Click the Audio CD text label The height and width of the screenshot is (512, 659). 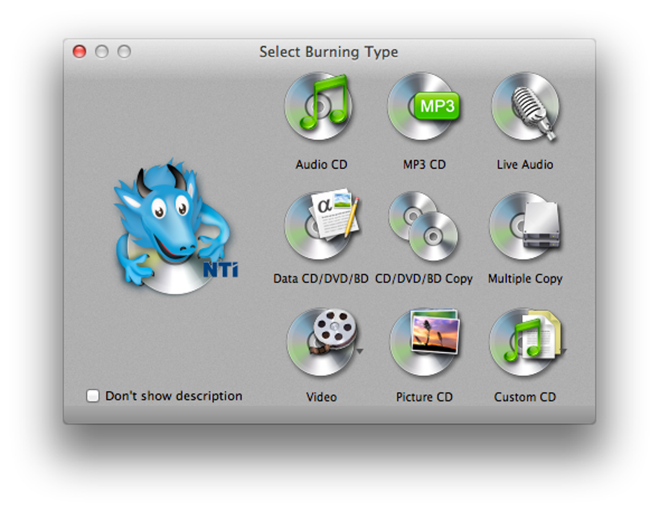[322, 164]
